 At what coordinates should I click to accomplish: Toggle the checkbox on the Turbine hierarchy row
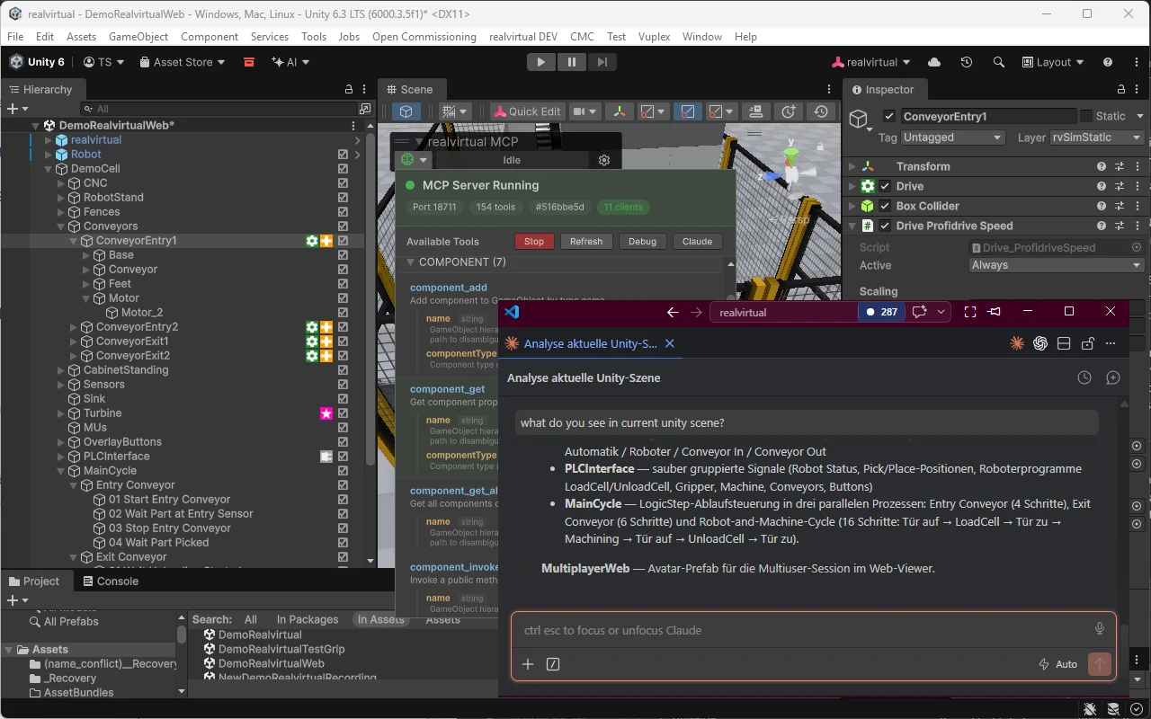click(x=343, y=413)
